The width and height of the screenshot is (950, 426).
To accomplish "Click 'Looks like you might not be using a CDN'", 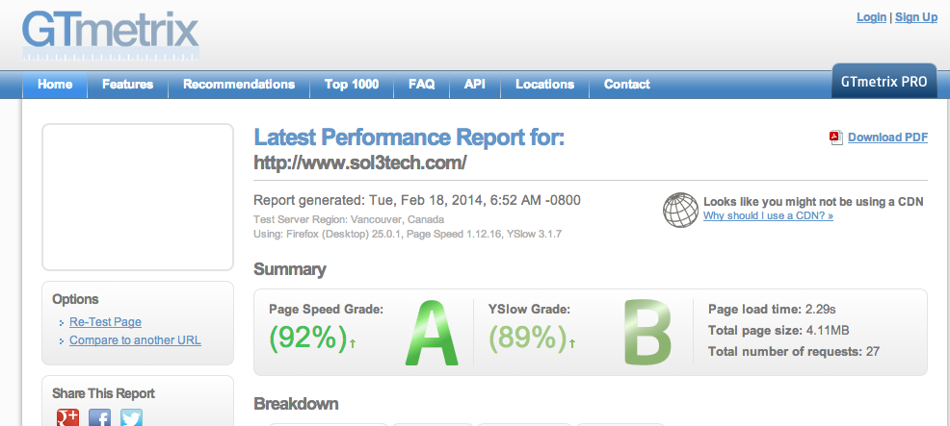I will click(x=813, y=202).
